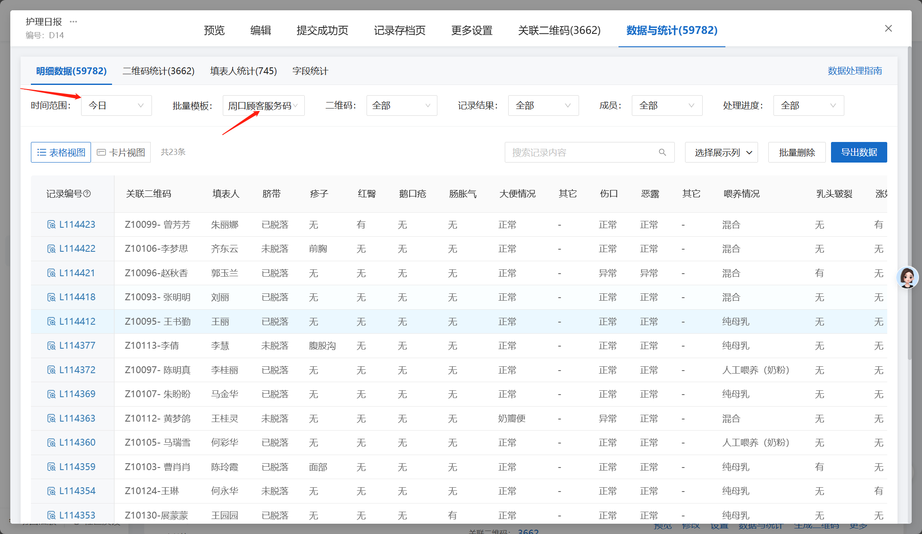Screen dimensions: 922x534
Task: Open the customer service avatar assistant
Action: 907,278
